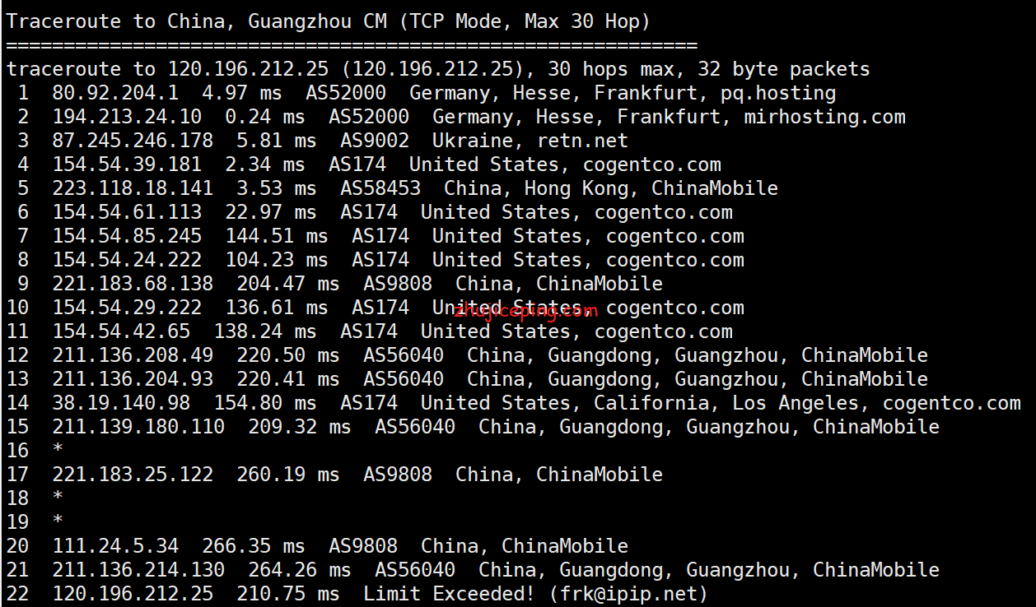Click the 266.35 ms latency value
The image size is (1036, 607).
(x=254, y=546)
